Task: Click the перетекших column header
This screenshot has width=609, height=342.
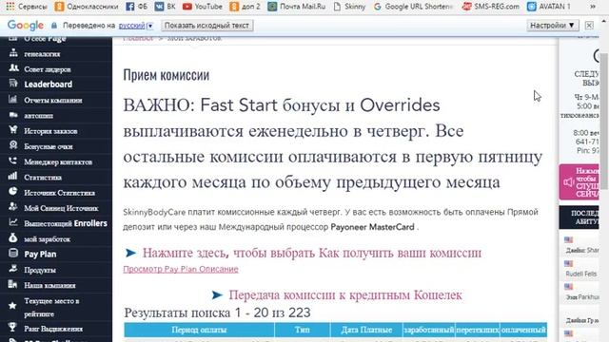Action: [x=478, y=330]
